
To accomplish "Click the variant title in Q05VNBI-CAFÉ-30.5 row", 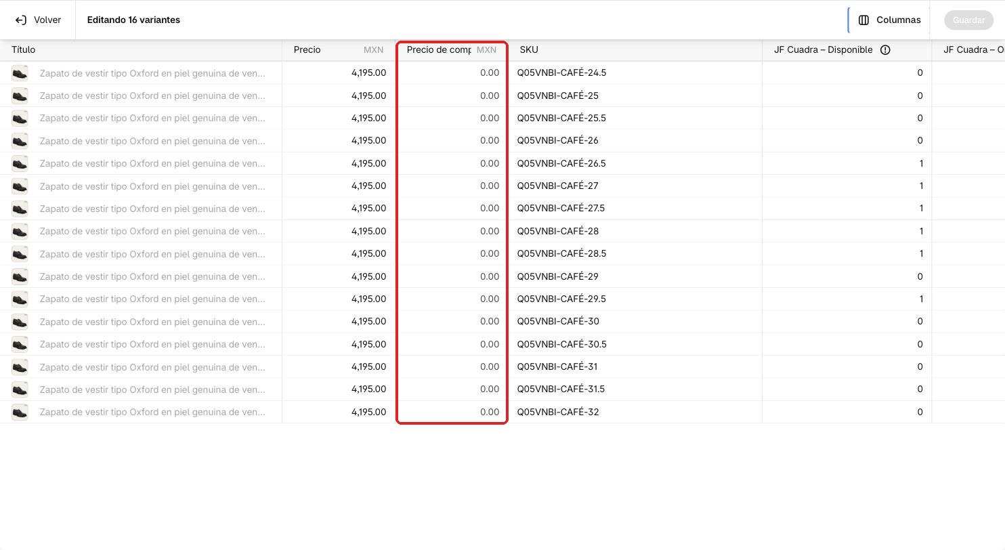I will tap(152, 344).
